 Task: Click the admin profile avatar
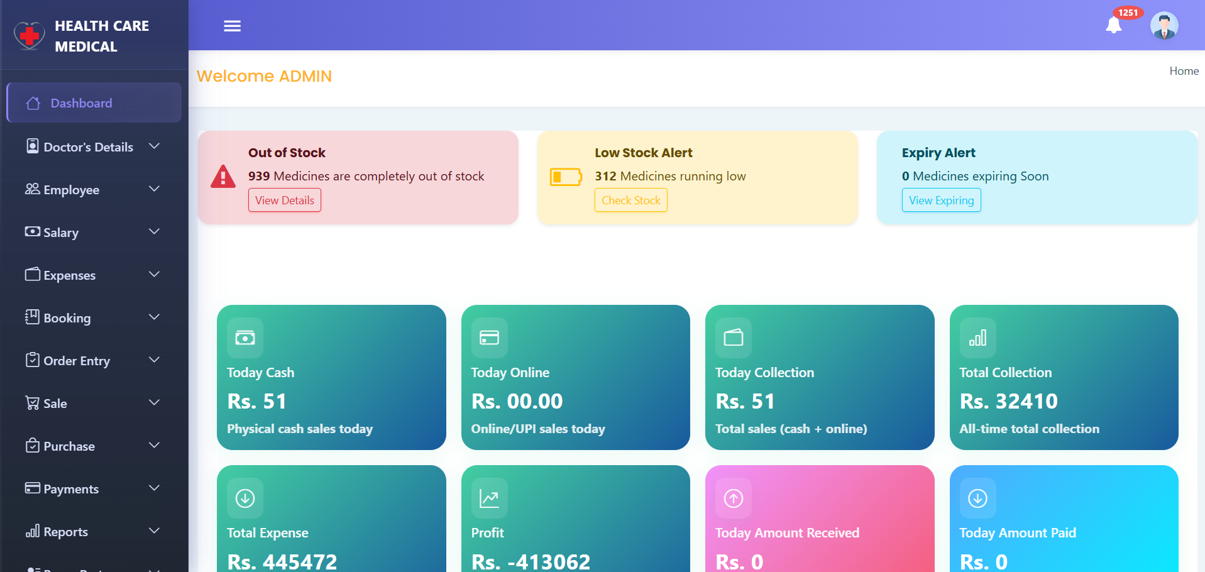click(x=1164, y=26)
